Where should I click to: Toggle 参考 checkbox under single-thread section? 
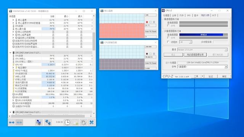pyautogui.click(x=168, y=25)
